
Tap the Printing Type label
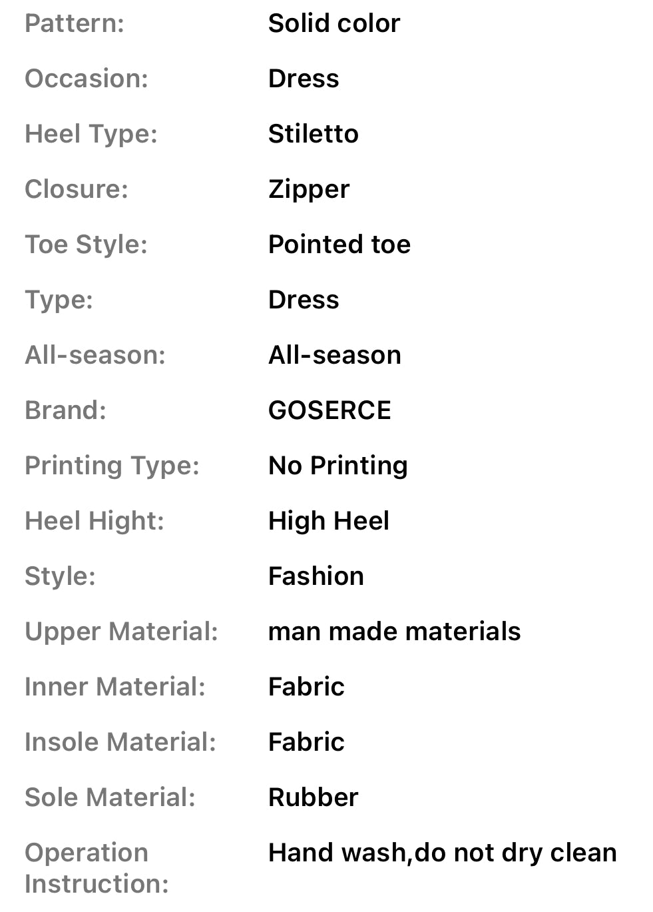[x=112, y=466]
